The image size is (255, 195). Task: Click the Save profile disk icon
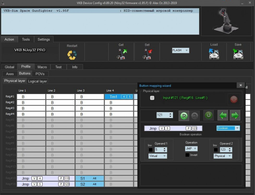coord(238,54)
